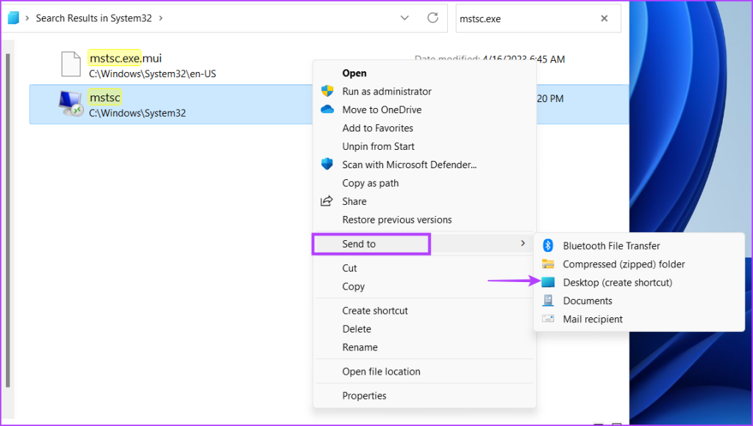Image resolution: width=753 pixels, height=426 pixels.
Task: Expand the Send to submenu arrow
Action: [x=523, y=243]
